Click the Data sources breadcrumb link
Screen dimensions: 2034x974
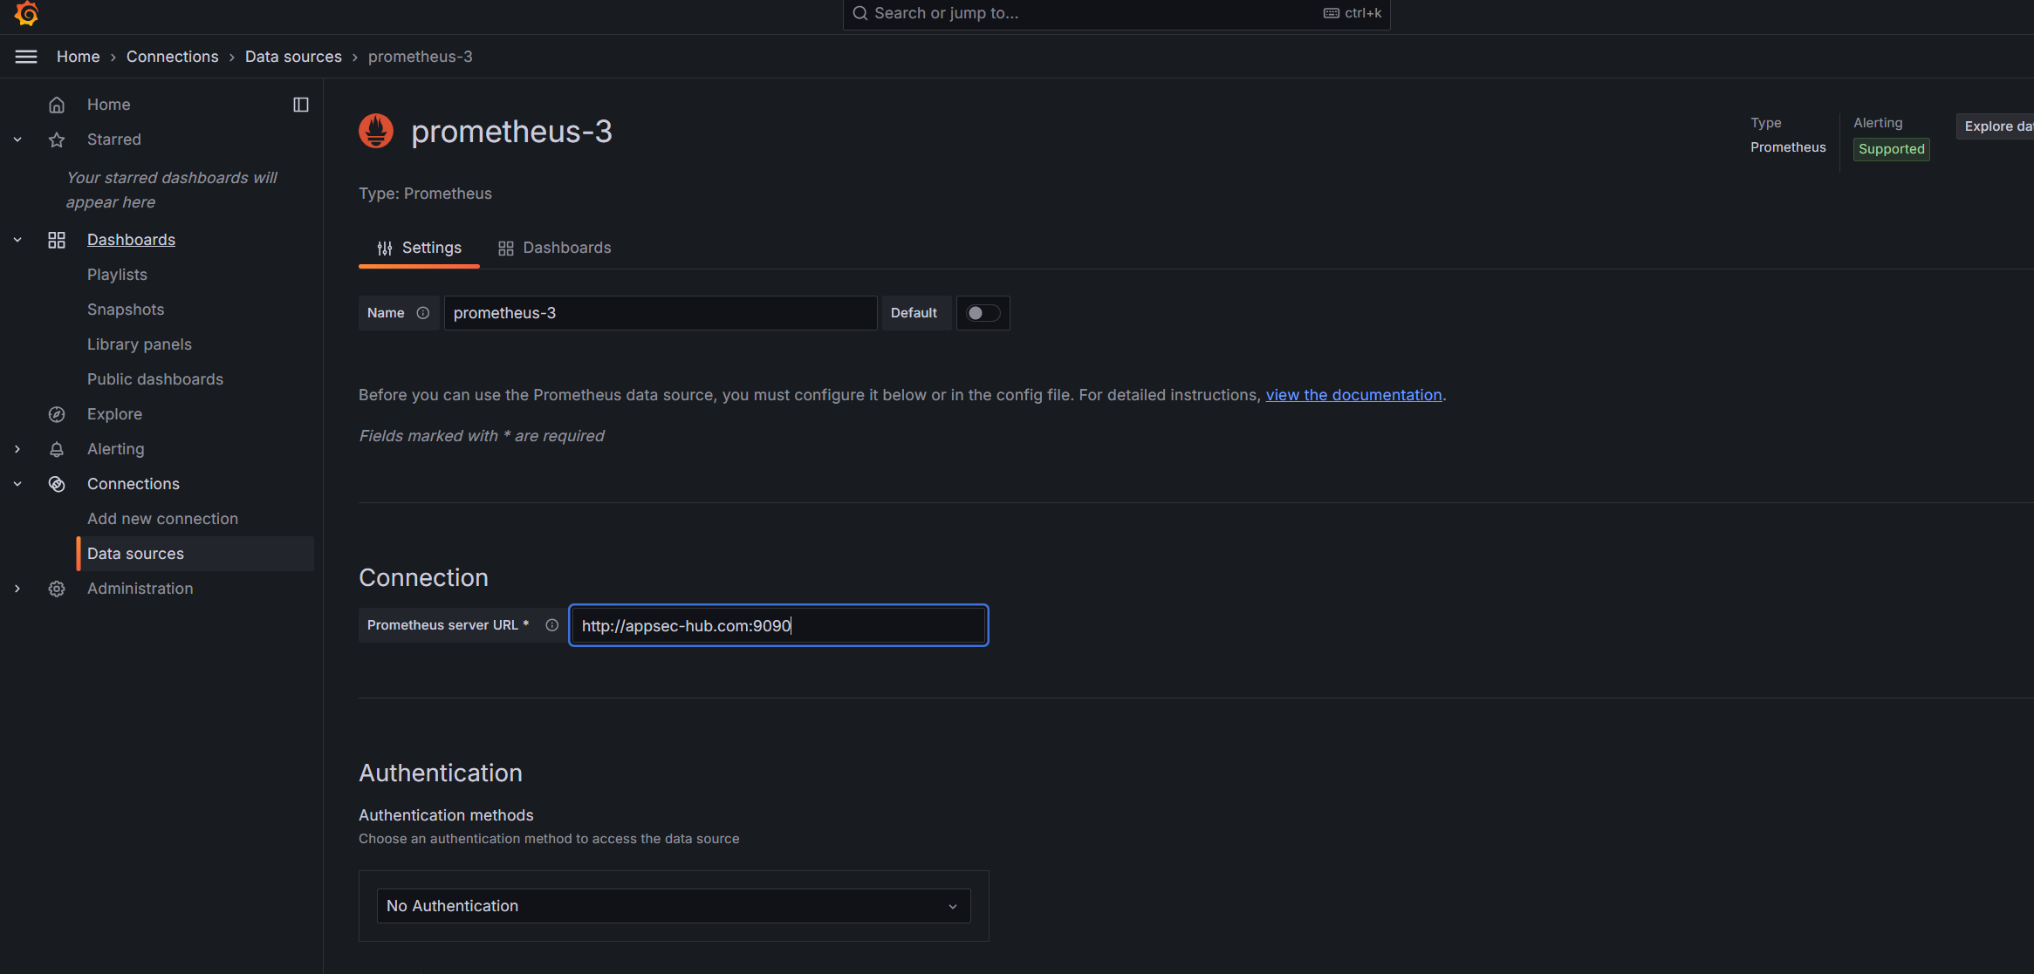(293, 57)
